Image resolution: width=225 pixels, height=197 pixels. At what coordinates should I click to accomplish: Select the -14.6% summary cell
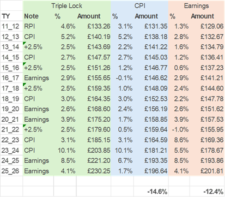click(151, 192)
